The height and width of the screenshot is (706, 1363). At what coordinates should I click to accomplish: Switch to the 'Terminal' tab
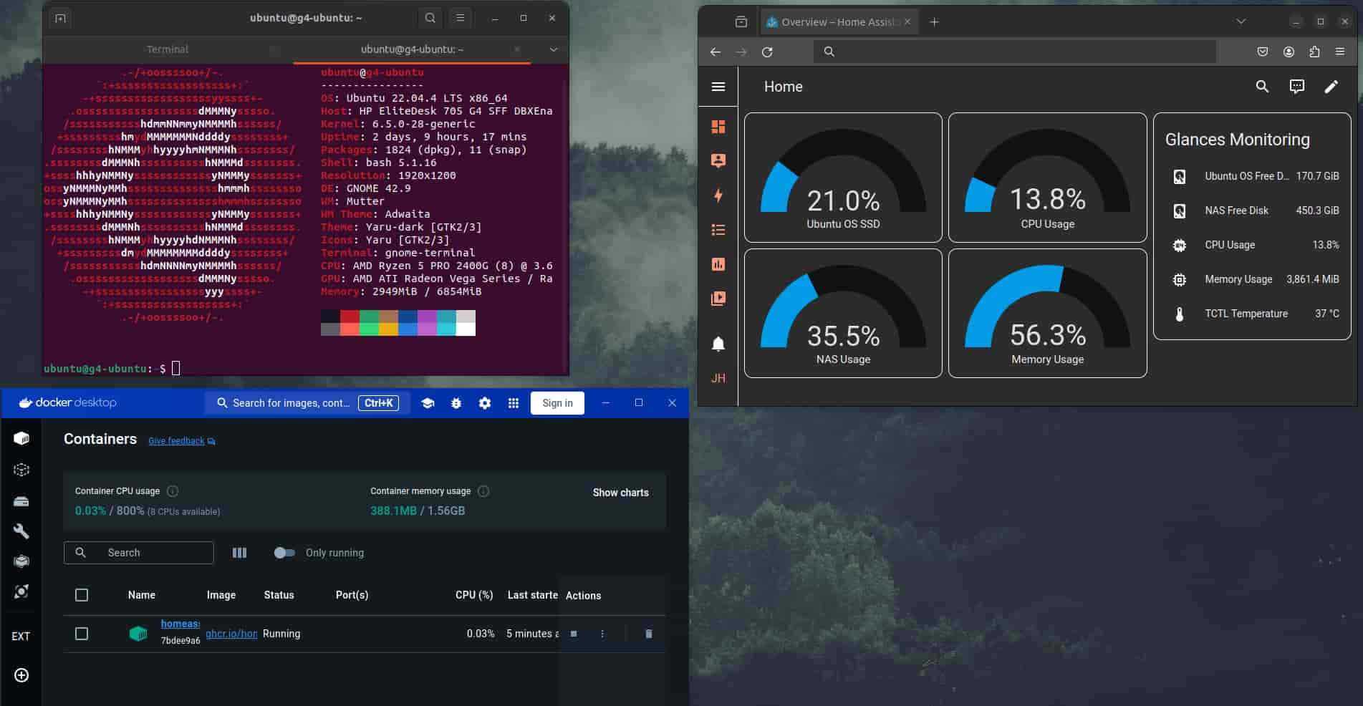point(168,49)
